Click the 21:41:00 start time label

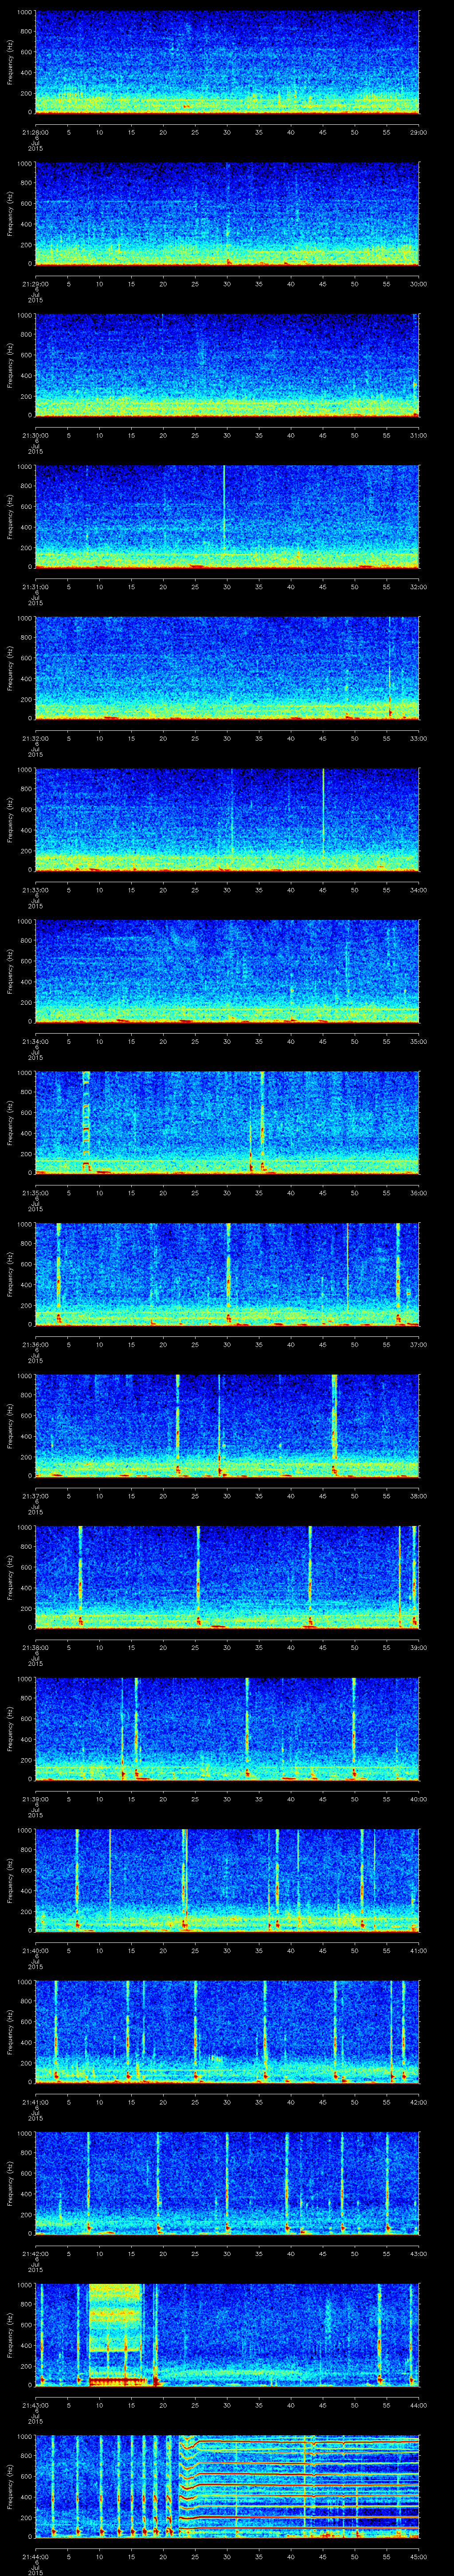(x=35, y=2102)
